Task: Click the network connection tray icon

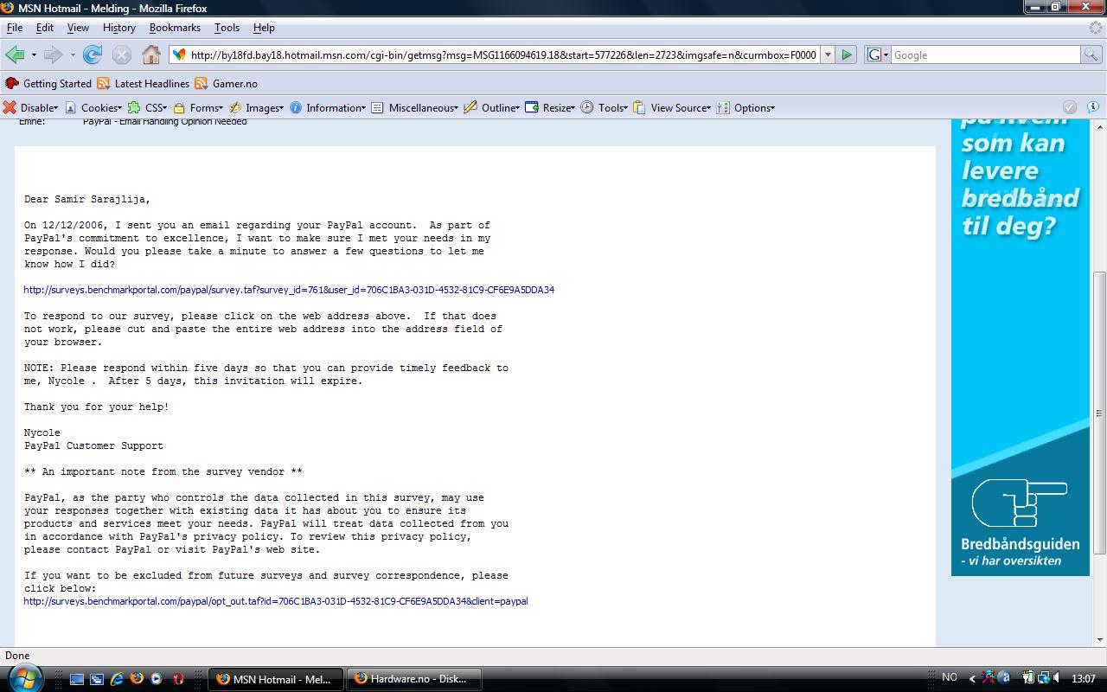Action: coord(1043,679)
